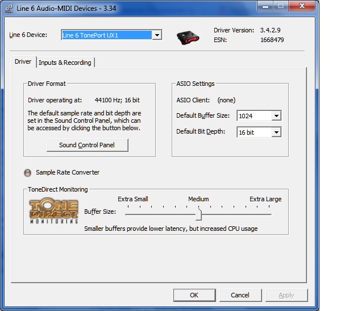The width and height of the screenshot is (349, 311).
Task: Expand the Default Bit Depth dropdown
Action: click(x=276, y=132)
